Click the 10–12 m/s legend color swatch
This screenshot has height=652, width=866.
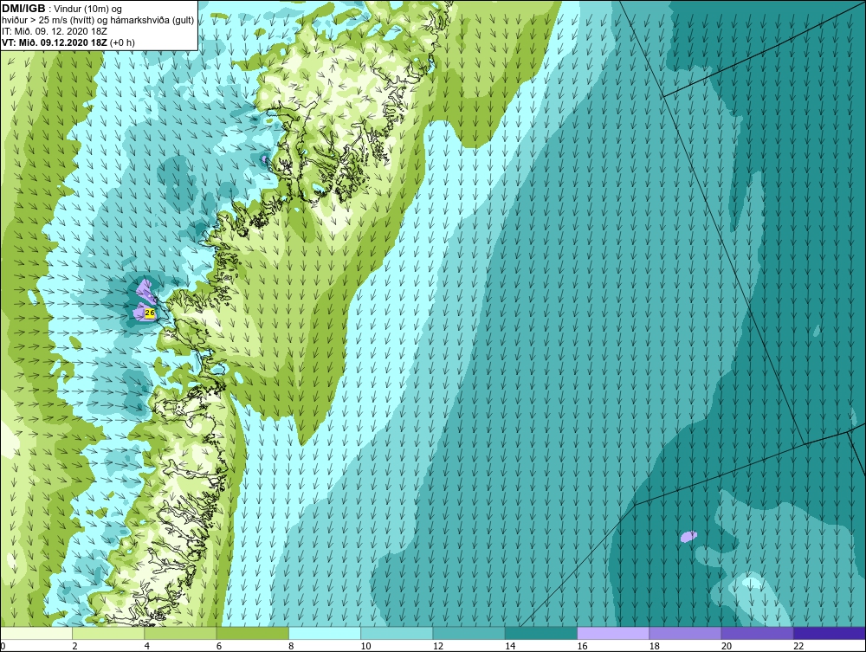[397, 633]
